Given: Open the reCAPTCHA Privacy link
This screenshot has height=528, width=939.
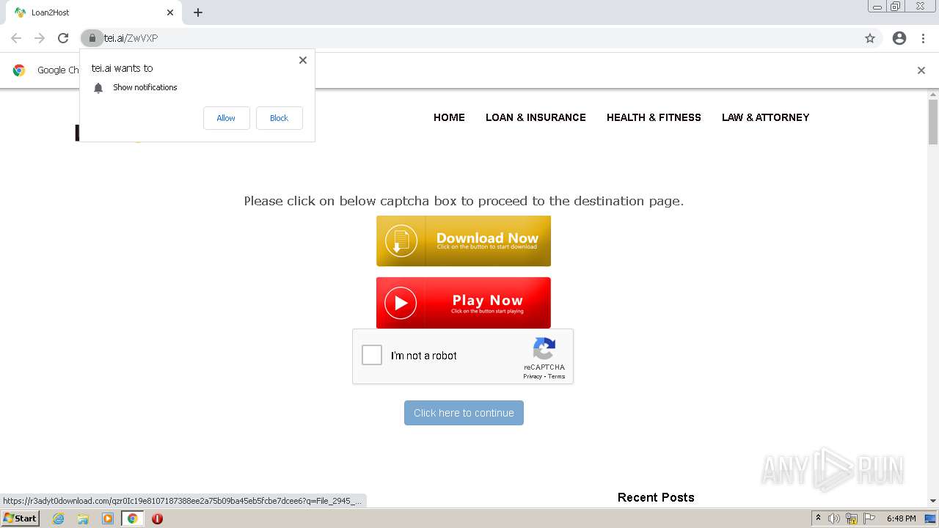Looking at the screenshot, I should click(x=533, y=376).
